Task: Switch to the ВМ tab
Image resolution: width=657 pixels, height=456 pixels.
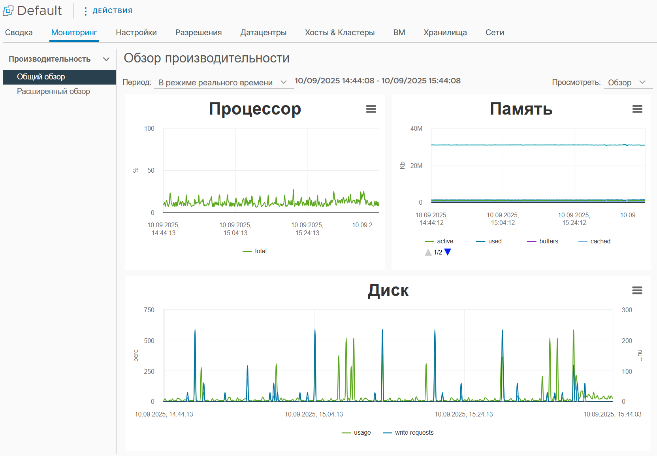Action: [x=399, y=32]
